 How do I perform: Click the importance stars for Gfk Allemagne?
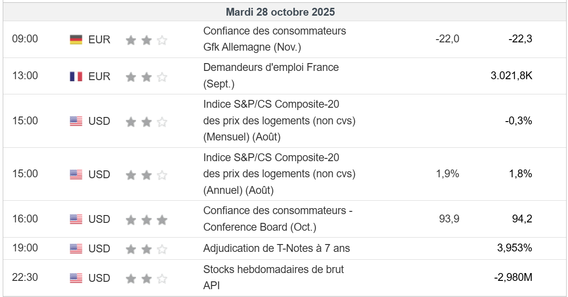click(x=146, y=40)
